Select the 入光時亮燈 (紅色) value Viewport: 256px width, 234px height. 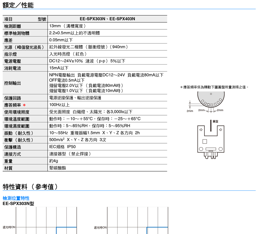(68, 54)
